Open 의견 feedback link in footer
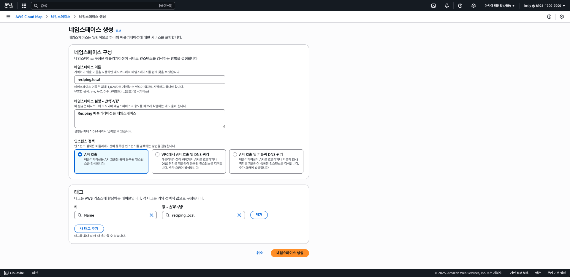This screenshot has height=277, width=570. pos(35,273)
